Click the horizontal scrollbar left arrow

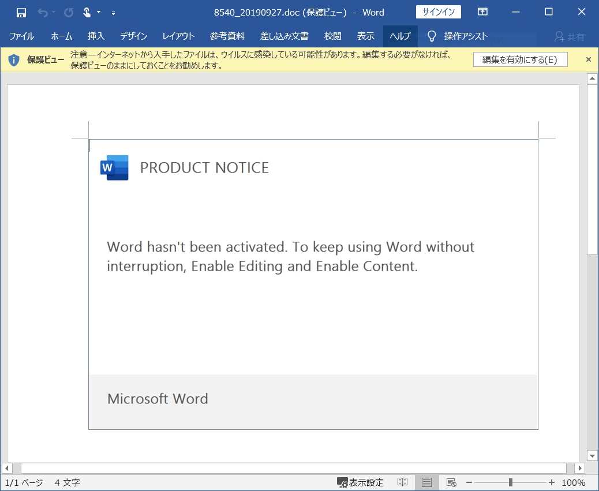(6, 468)
